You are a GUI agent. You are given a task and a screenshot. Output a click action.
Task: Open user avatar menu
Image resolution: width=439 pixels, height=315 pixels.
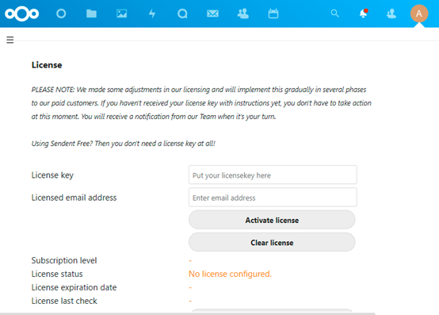click(x=419, y=13)
